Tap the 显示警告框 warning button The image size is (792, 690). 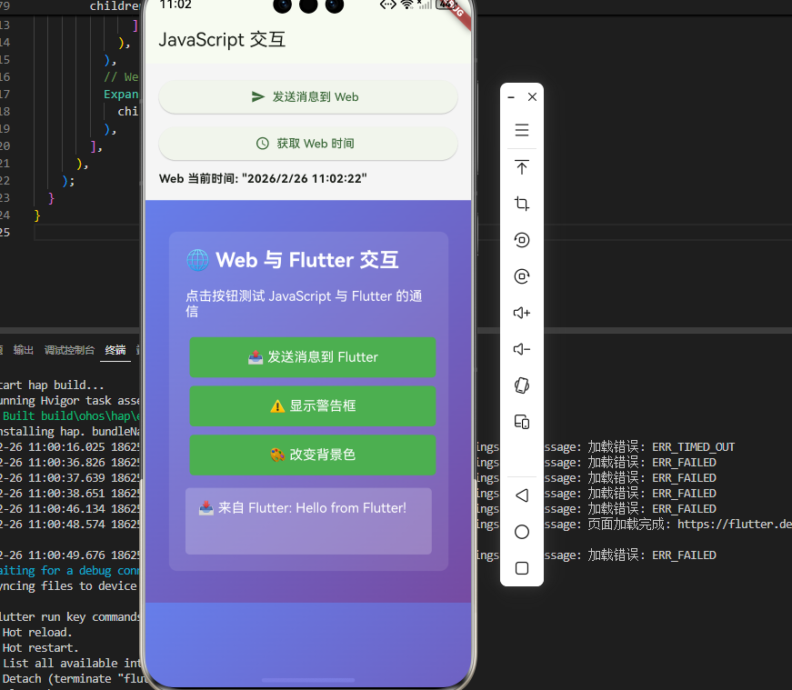click(x=313, y=405)
